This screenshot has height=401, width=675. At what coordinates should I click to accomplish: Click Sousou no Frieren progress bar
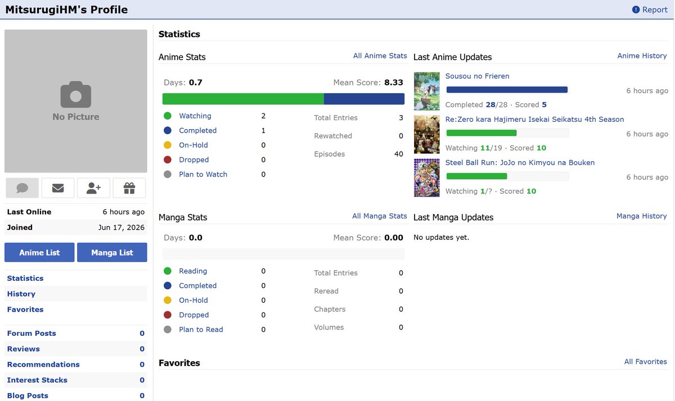[507, 90]
